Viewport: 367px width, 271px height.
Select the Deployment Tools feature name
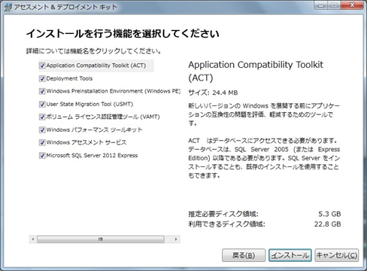[x=69, y=78]
